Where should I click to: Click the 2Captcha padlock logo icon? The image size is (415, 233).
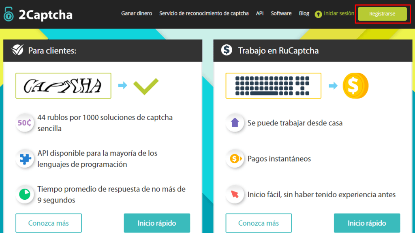(x=9, y=14)
